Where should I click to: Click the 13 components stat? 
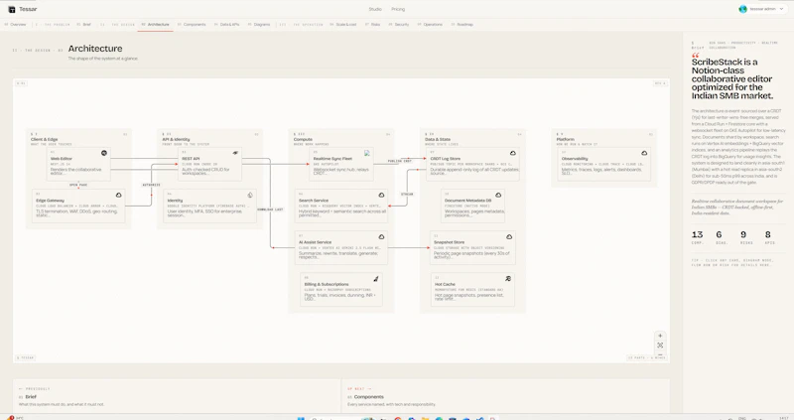698,237
